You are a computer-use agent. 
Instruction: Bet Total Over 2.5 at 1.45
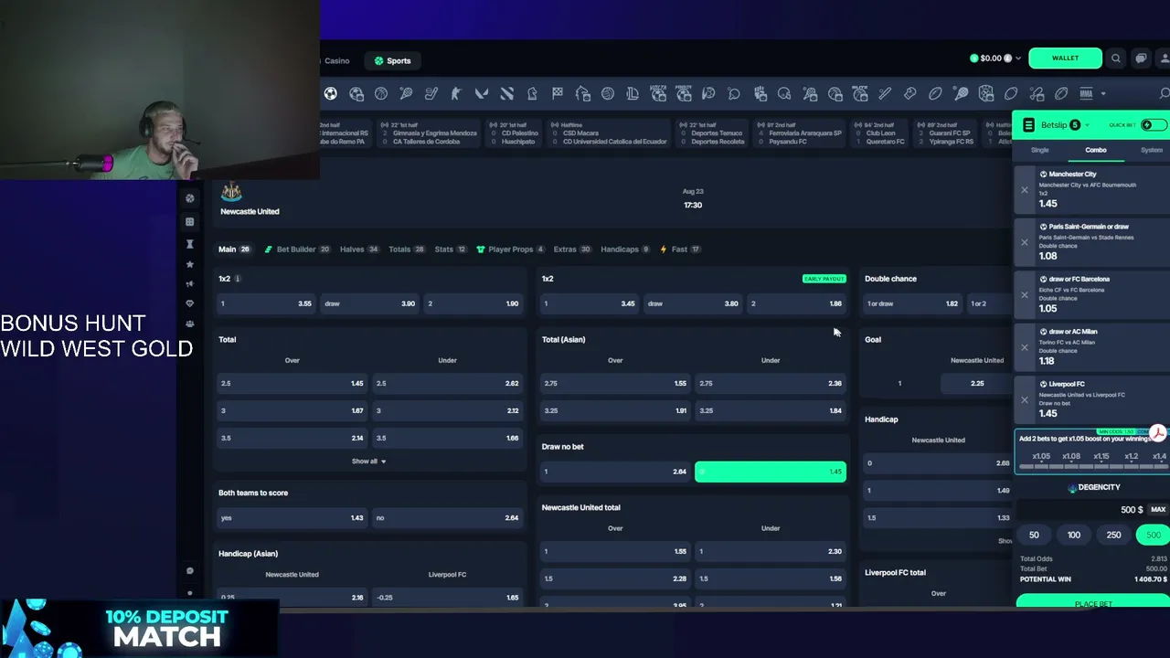tap(292, 384)
